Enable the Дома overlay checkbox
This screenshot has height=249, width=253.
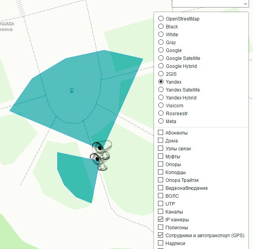click(160, 140)
